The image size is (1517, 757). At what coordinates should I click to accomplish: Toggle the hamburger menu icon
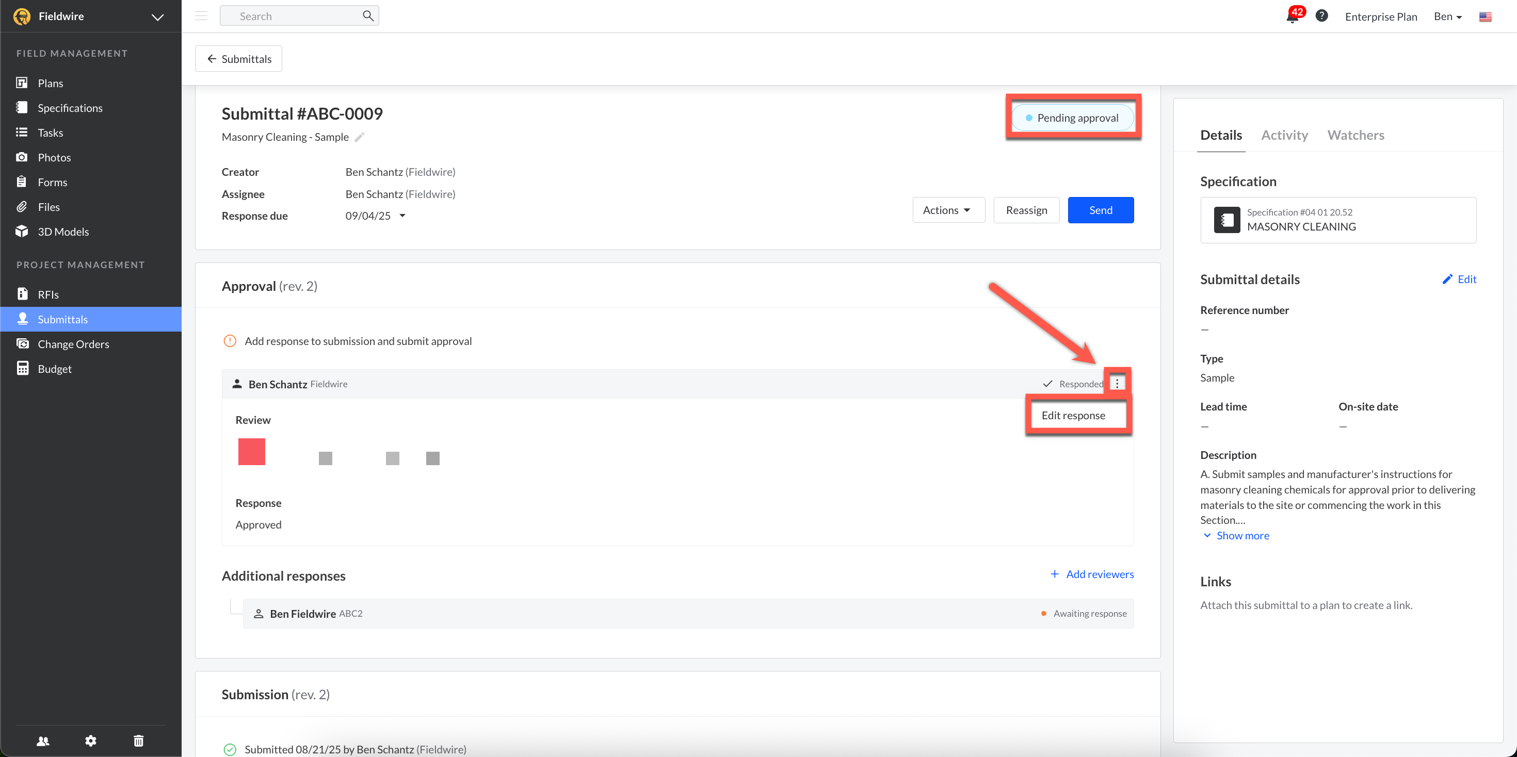coord(201,16)
